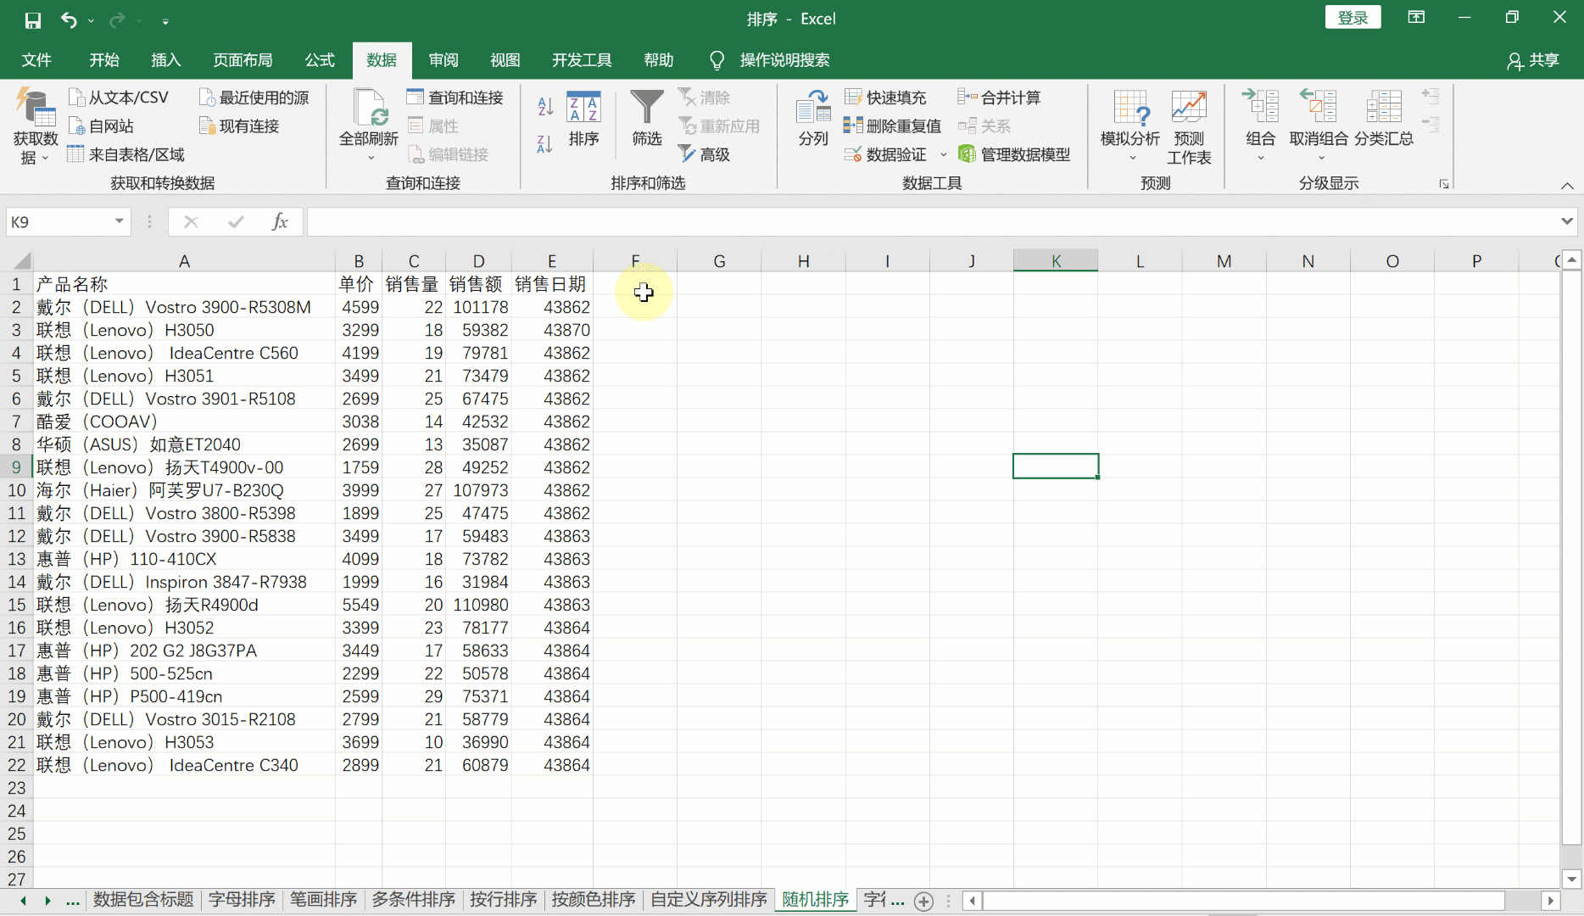Open Advanced (高级) filter
1584x916 pixels.
[704, 154]
